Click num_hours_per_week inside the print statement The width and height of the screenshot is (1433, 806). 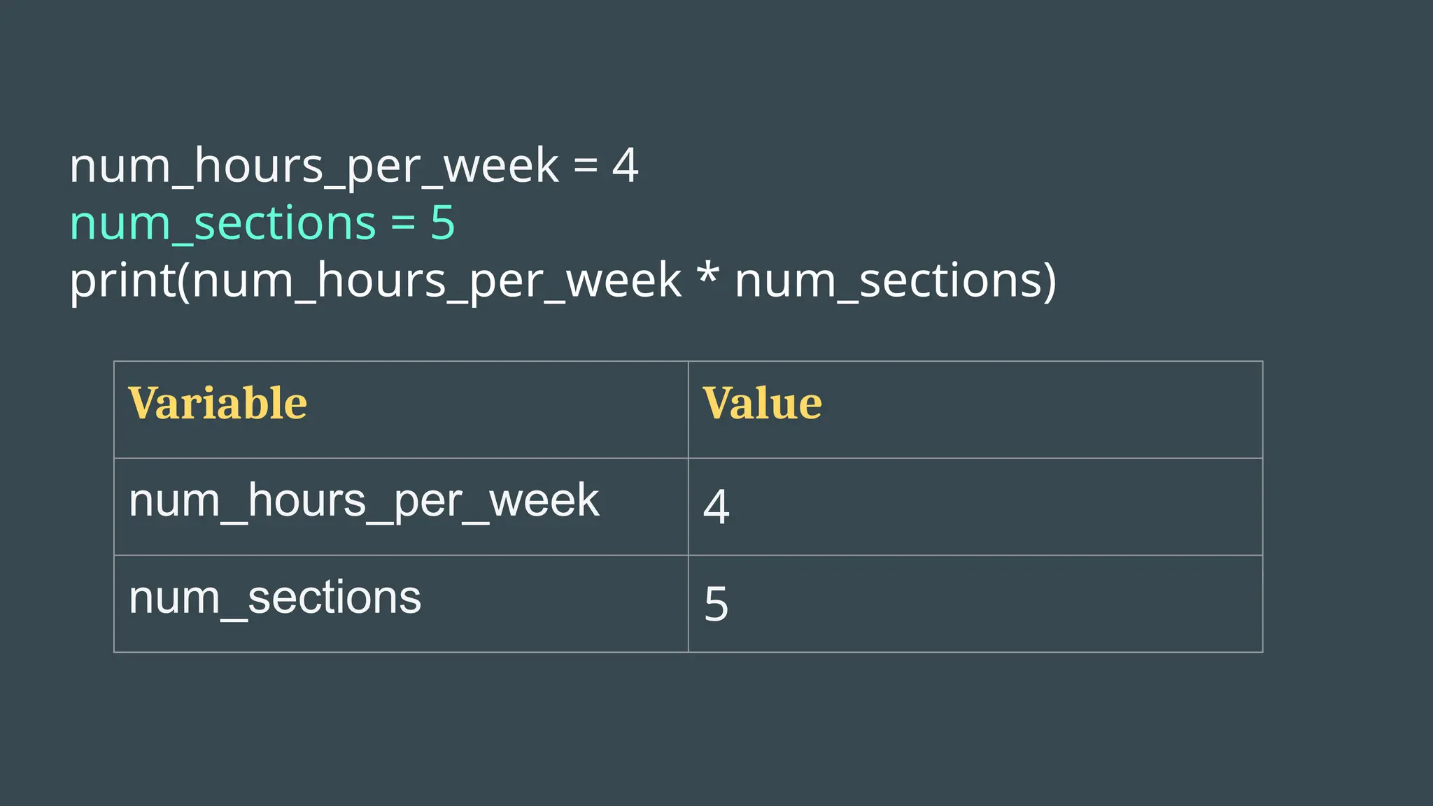[x=437, y=282]
